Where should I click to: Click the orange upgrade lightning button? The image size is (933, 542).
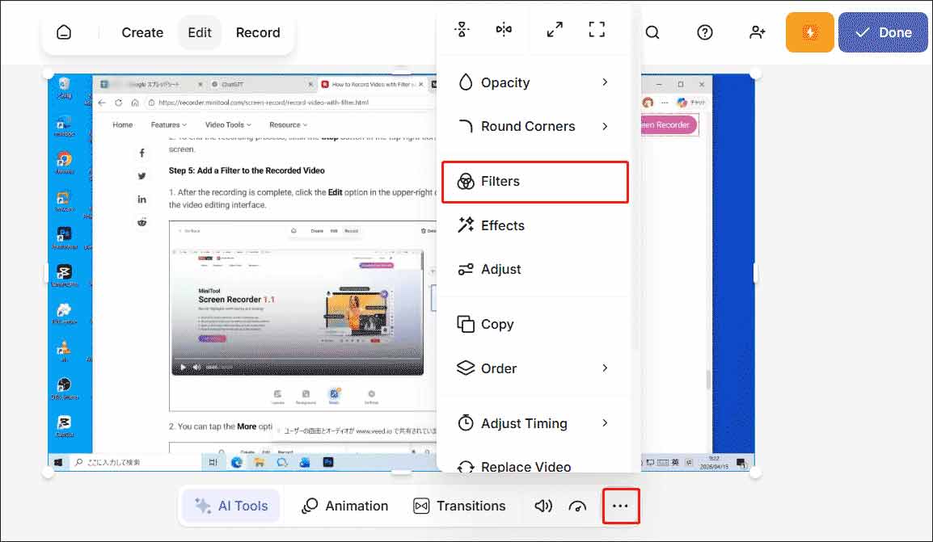809,32
